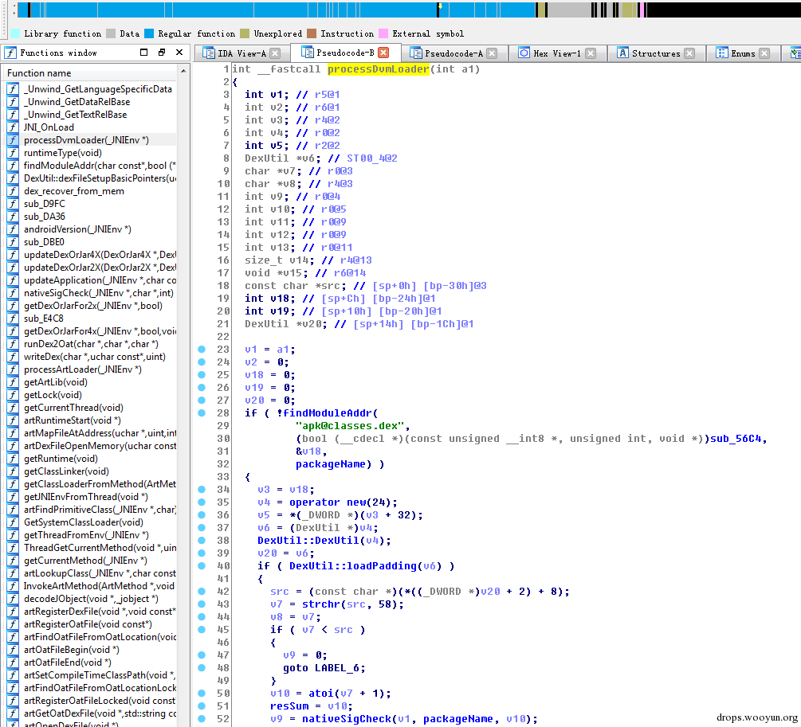The height and width of the screenshot is (727, 801).
Task: Toggle breakpoint dot on line 23
Action: 202,350
